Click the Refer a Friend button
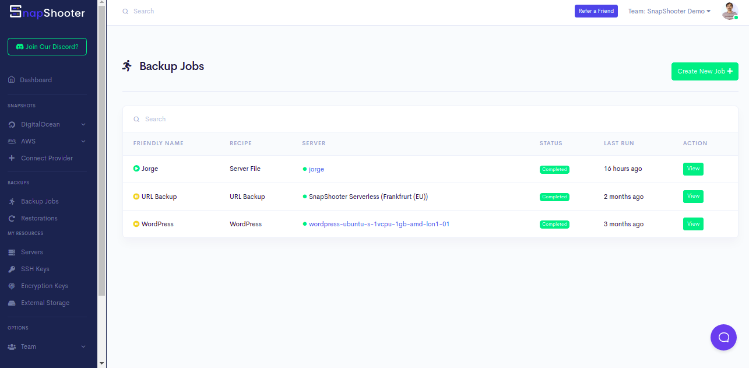Image resolution: width=749 pixels, height=368 pixels. [x=596, y=11]
